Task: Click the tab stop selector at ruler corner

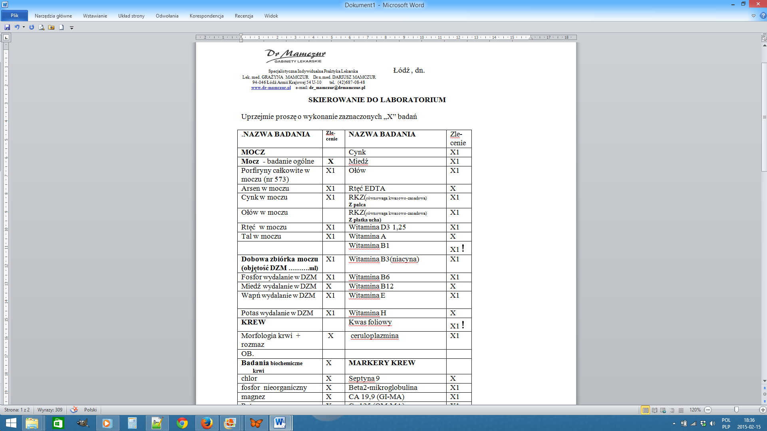Action: coord(6,38)
